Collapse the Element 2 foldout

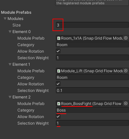pyautogui.click(x=10, y=97)
